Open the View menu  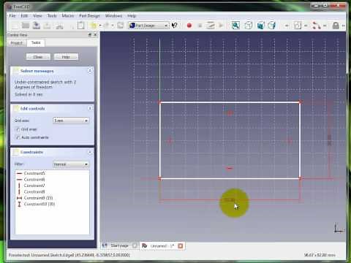37,16
